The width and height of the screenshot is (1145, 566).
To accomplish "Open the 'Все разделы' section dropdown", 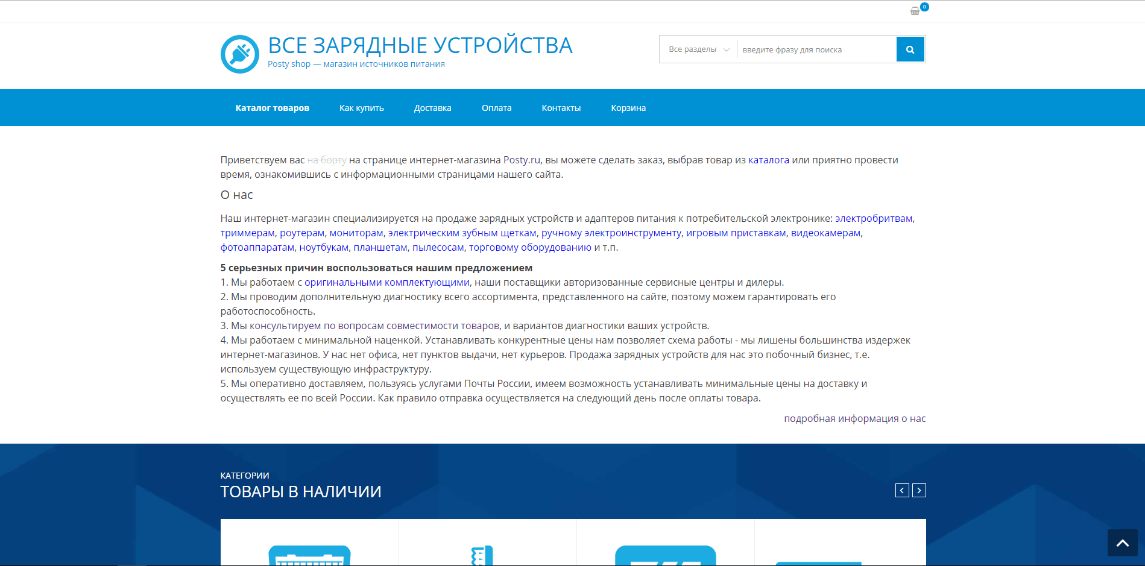I will (x=698, y=49).
